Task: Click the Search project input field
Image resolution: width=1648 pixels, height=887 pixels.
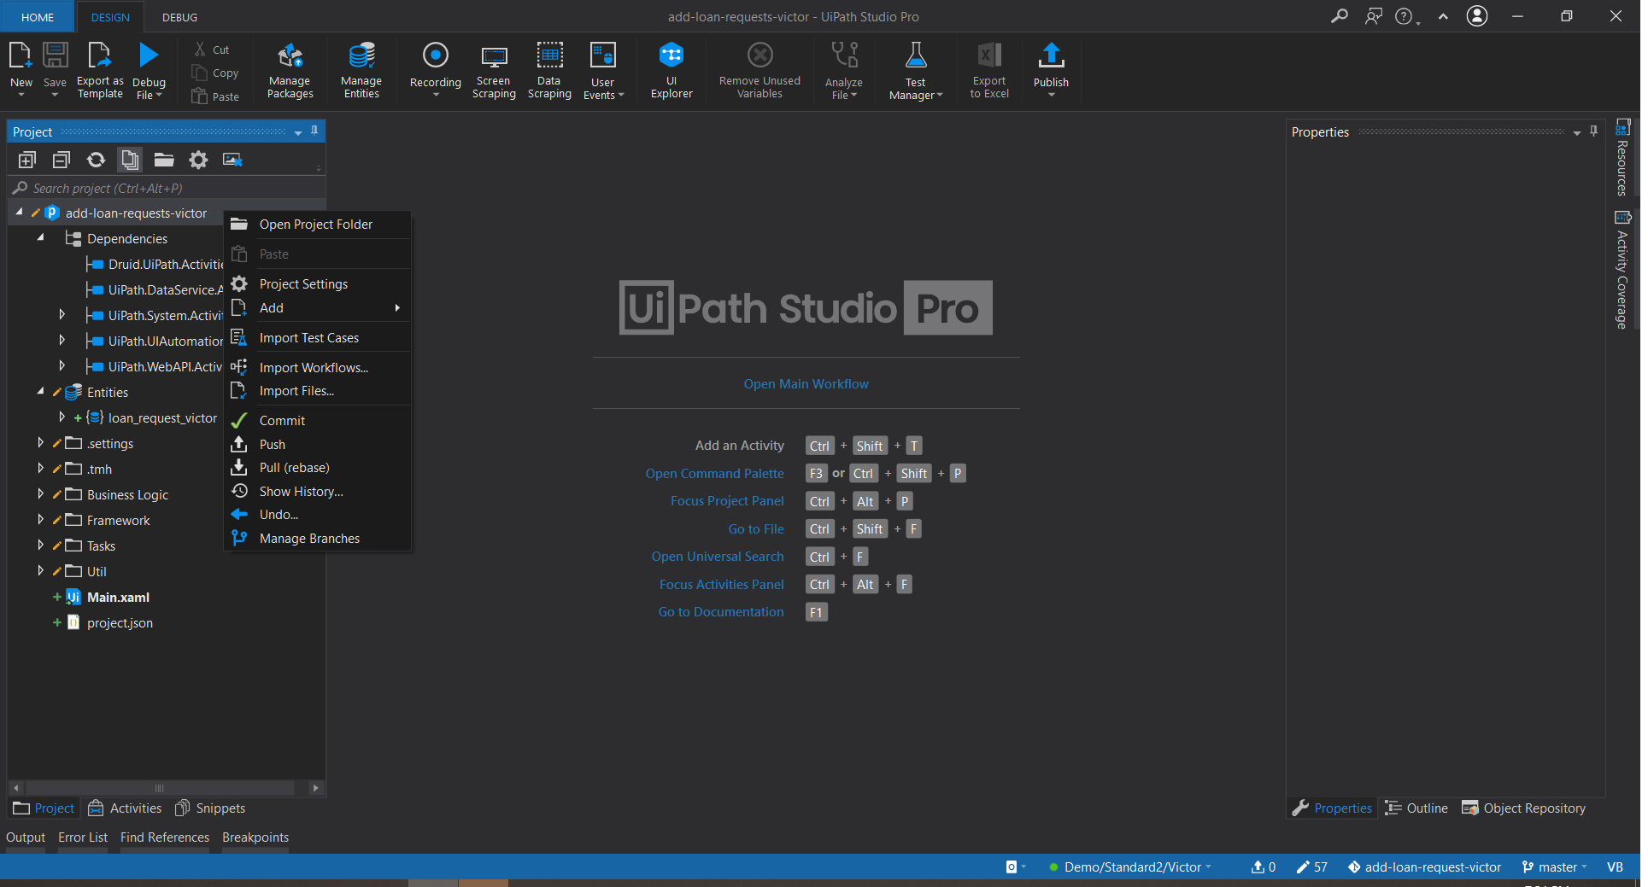Action: 167,188
